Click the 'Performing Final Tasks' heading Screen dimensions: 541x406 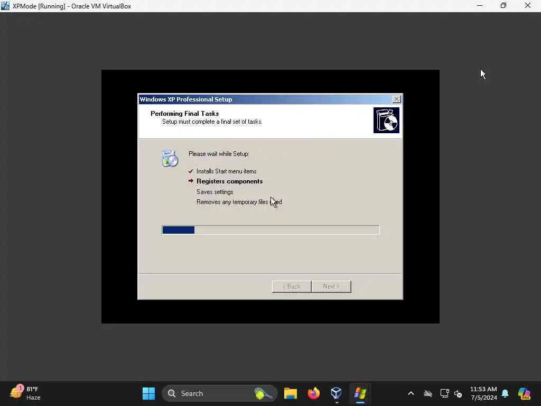(184, 114)
